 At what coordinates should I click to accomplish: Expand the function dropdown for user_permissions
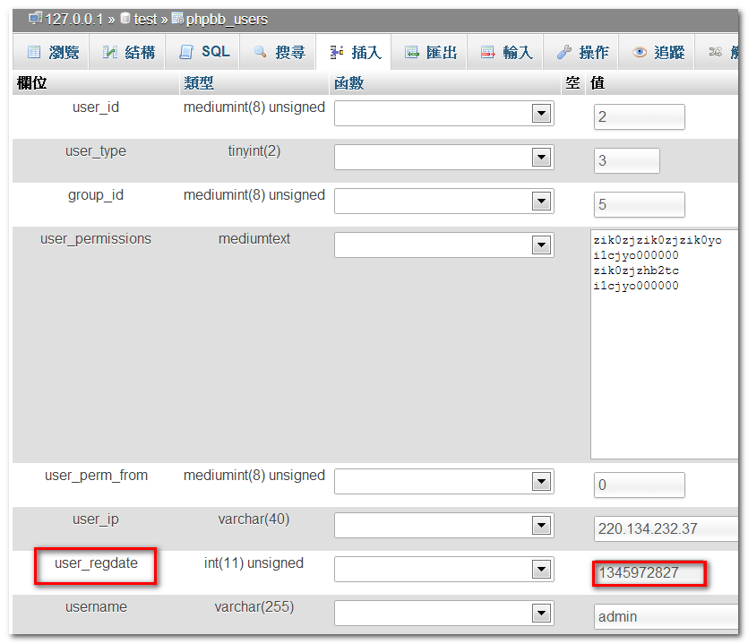(x=541, y=245)
